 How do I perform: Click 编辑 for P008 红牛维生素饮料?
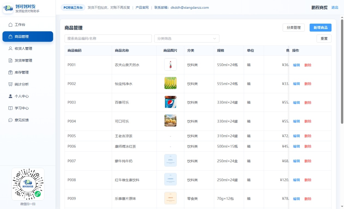(296, 180)
